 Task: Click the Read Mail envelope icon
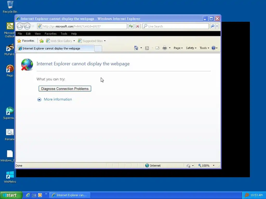157,48
